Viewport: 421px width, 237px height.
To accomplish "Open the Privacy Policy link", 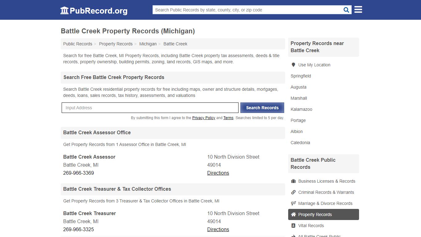I will [204, 118].
